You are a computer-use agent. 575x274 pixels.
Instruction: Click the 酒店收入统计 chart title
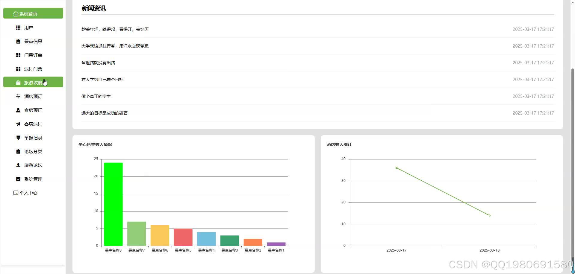click(339, 144)
